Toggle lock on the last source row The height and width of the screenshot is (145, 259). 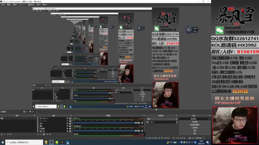point(70,131)
